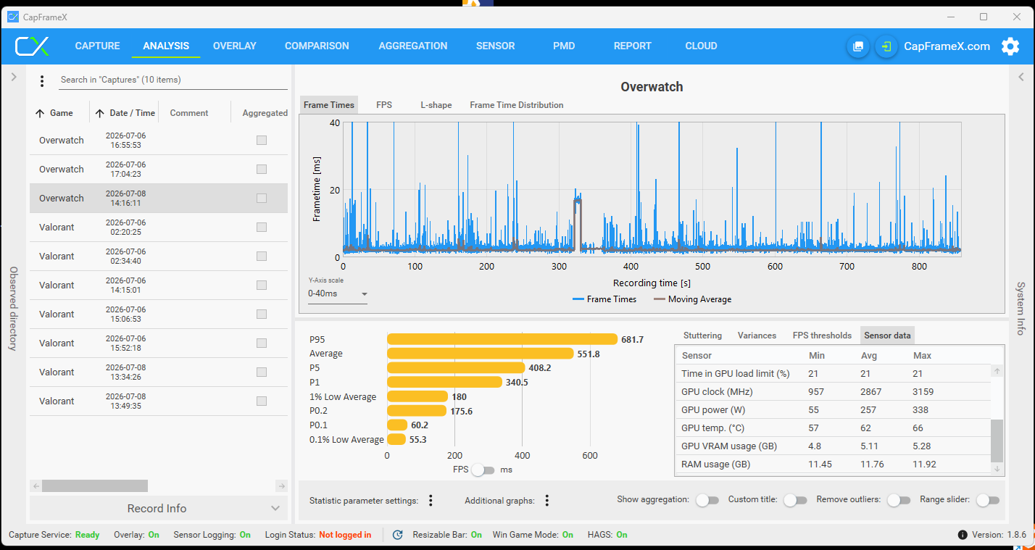Image resolution: width=1035 pixels, height=550 pixels.
Task: Show the L-shape graph tab
Action: (436, 105)
